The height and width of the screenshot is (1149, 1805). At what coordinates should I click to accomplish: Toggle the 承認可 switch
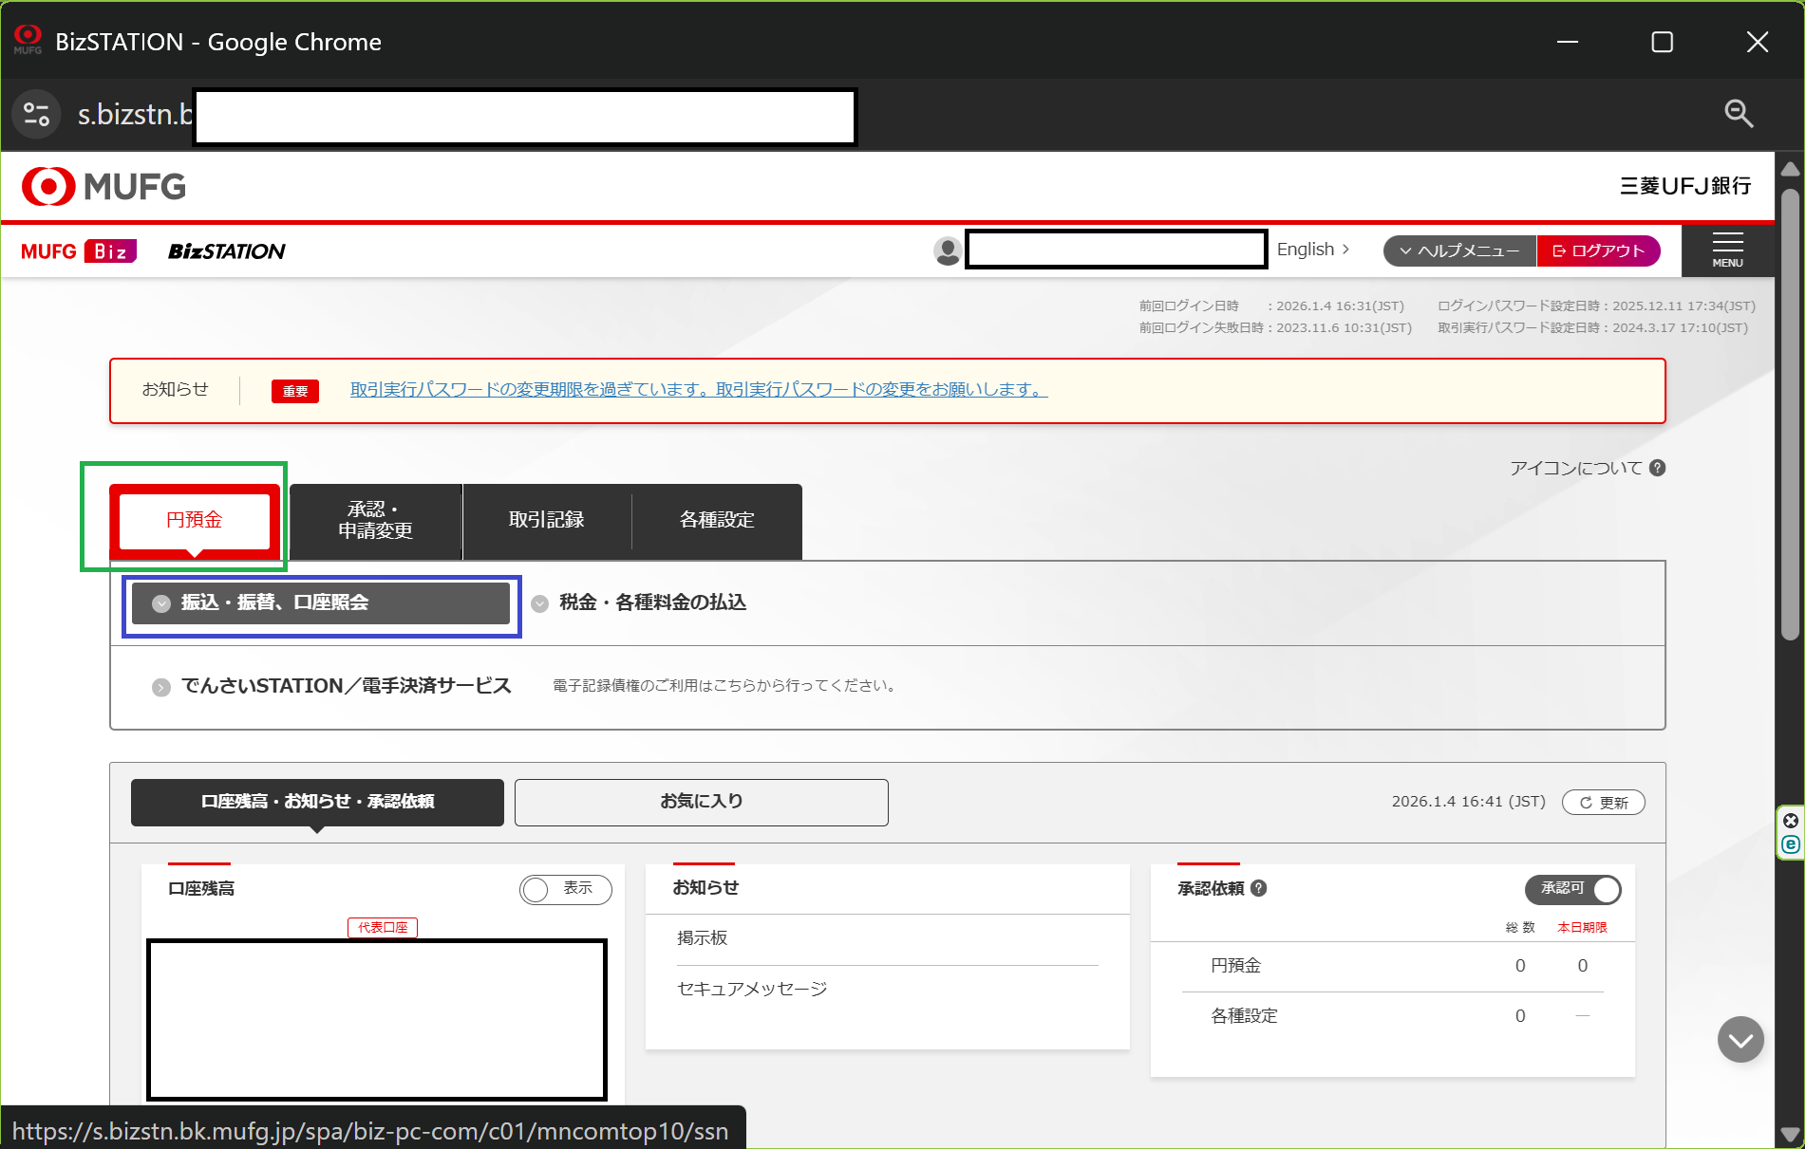(1572, 889)
